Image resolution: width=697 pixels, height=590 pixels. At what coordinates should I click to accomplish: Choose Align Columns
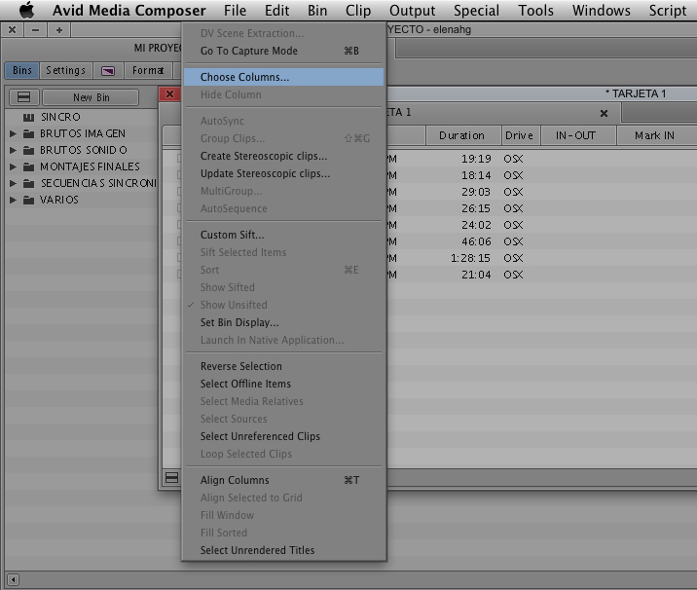coord(283,480)
